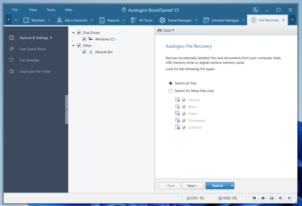Viewport: 302px width, 206px height.
Task: Uncheck the Windows (C:) drive checkbox
Action: [x=84, y=39]
